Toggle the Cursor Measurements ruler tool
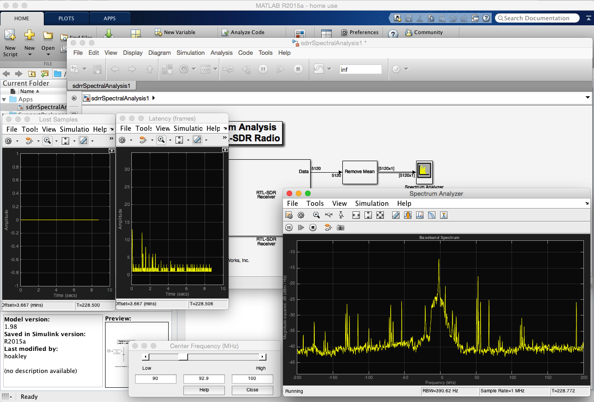594x402 pixels. [395, 215]
